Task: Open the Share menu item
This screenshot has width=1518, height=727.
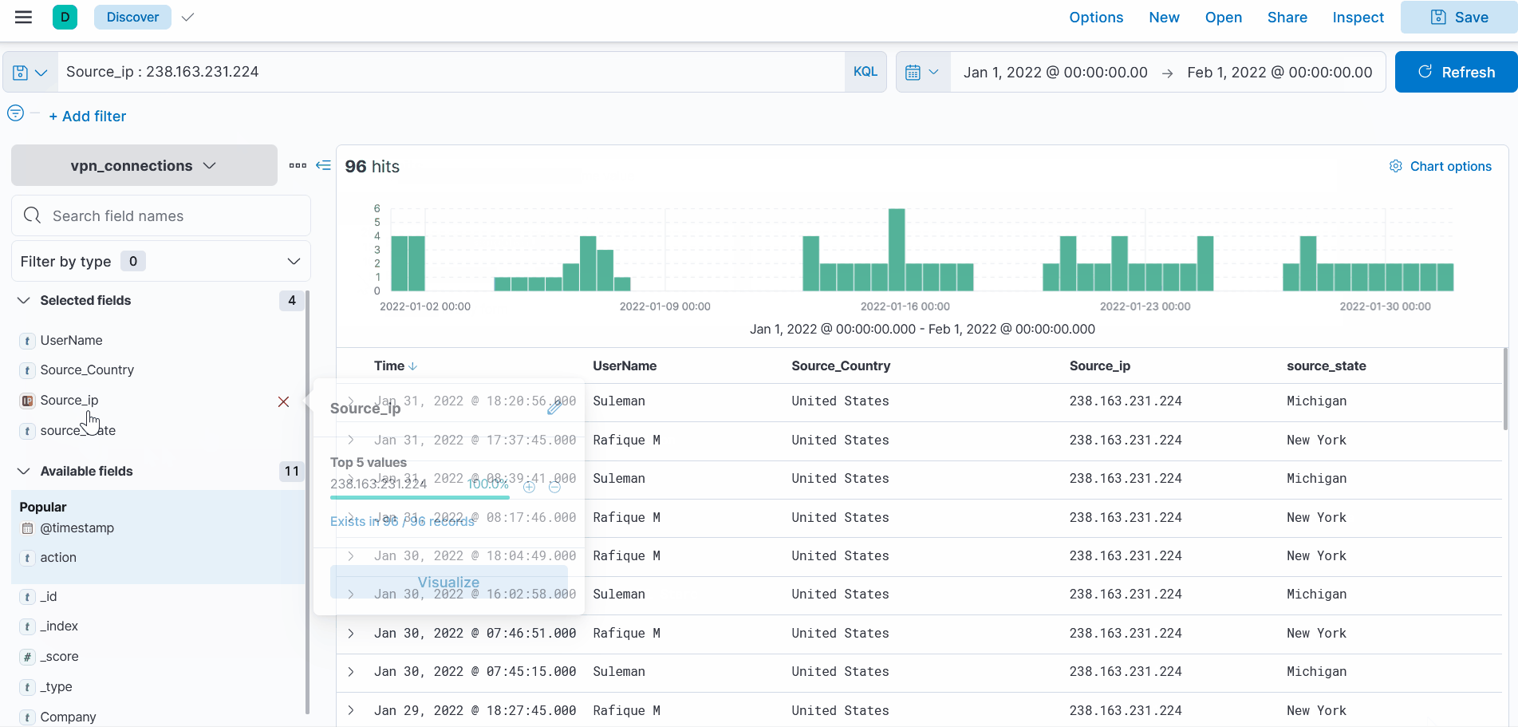Action: tap(1287, 18)
